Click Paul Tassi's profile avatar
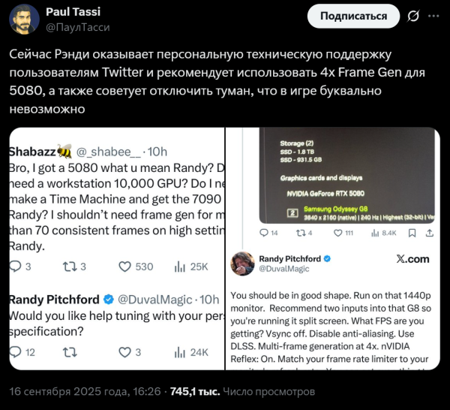This screenshot has height=410, width=450. [x=24, y=19]
